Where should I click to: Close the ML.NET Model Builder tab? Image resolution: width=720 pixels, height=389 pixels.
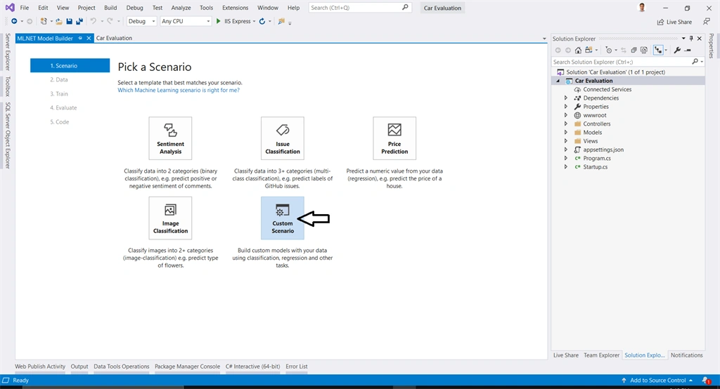coord(89,38)
